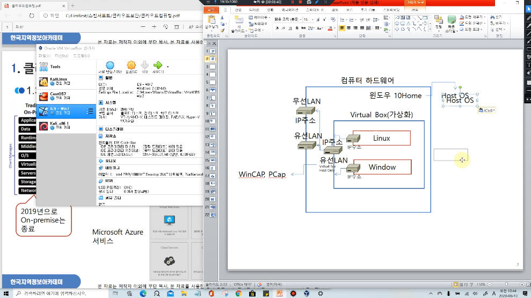Select the KaliLinux virtual machine
Image resolution: width=531 pixels, height=298 pixels.
(x=66, y=82)
